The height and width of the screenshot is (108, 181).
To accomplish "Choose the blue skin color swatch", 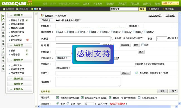I will tap(35, 9).
